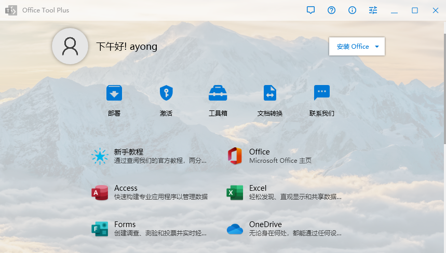446x253 pixels.
Task: Open the Microsoft Office 主页 link
Action: coord(280,160)
